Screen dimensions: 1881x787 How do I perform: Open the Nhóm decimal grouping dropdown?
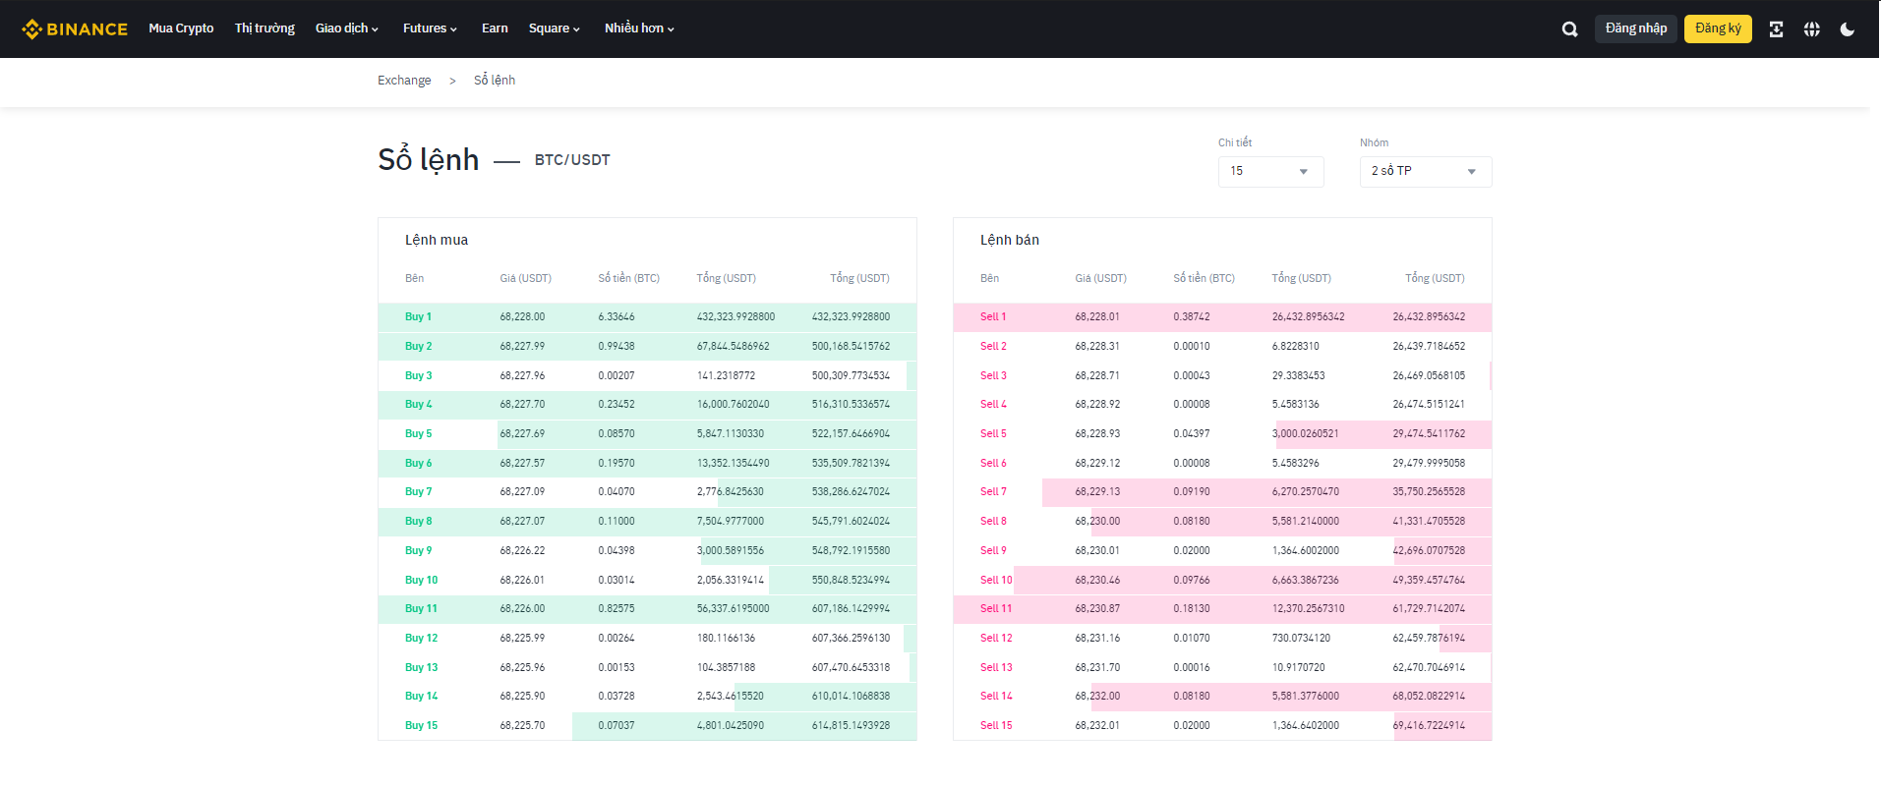[x=1425, y=171]
